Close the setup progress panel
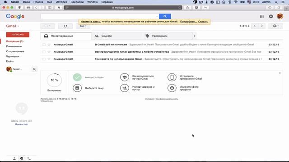 point(280,73)
